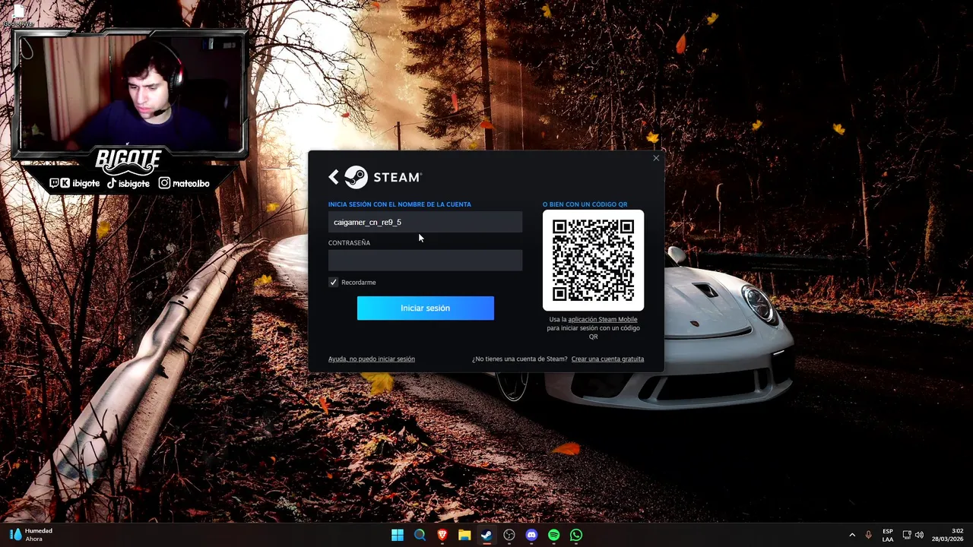This screenshot has width=973, height=547.
Task: Open volume control tray icon
Action: 919,535
